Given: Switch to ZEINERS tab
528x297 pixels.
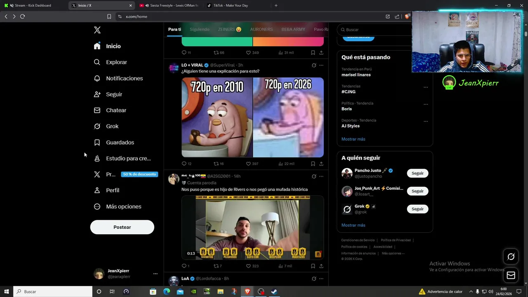Looking at the screenshot, I should 230,29.
